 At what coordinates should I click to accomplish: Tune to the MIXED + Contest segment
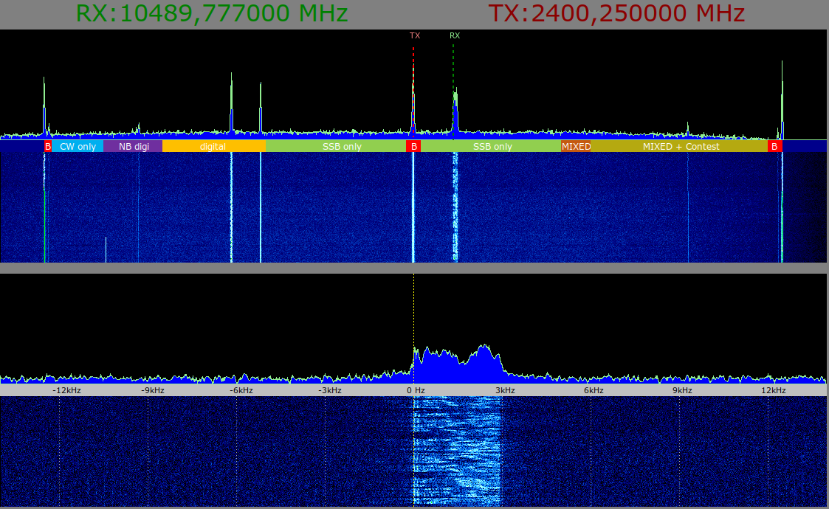(681, 146)
